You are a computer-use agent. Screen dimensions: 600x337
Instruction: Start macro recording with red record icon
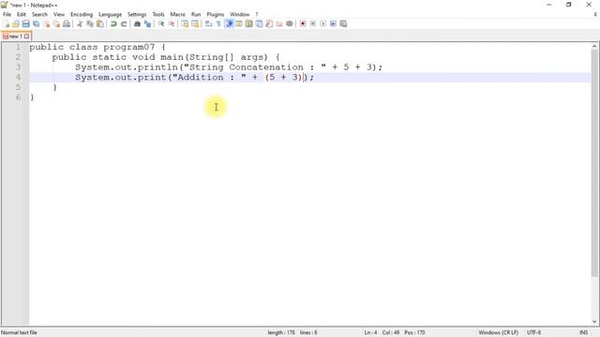303,24
